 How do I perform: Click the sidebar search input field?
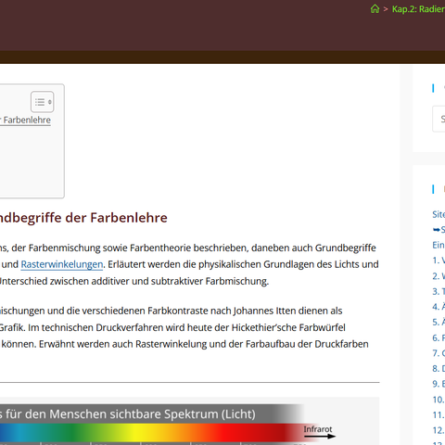[439, 119]
